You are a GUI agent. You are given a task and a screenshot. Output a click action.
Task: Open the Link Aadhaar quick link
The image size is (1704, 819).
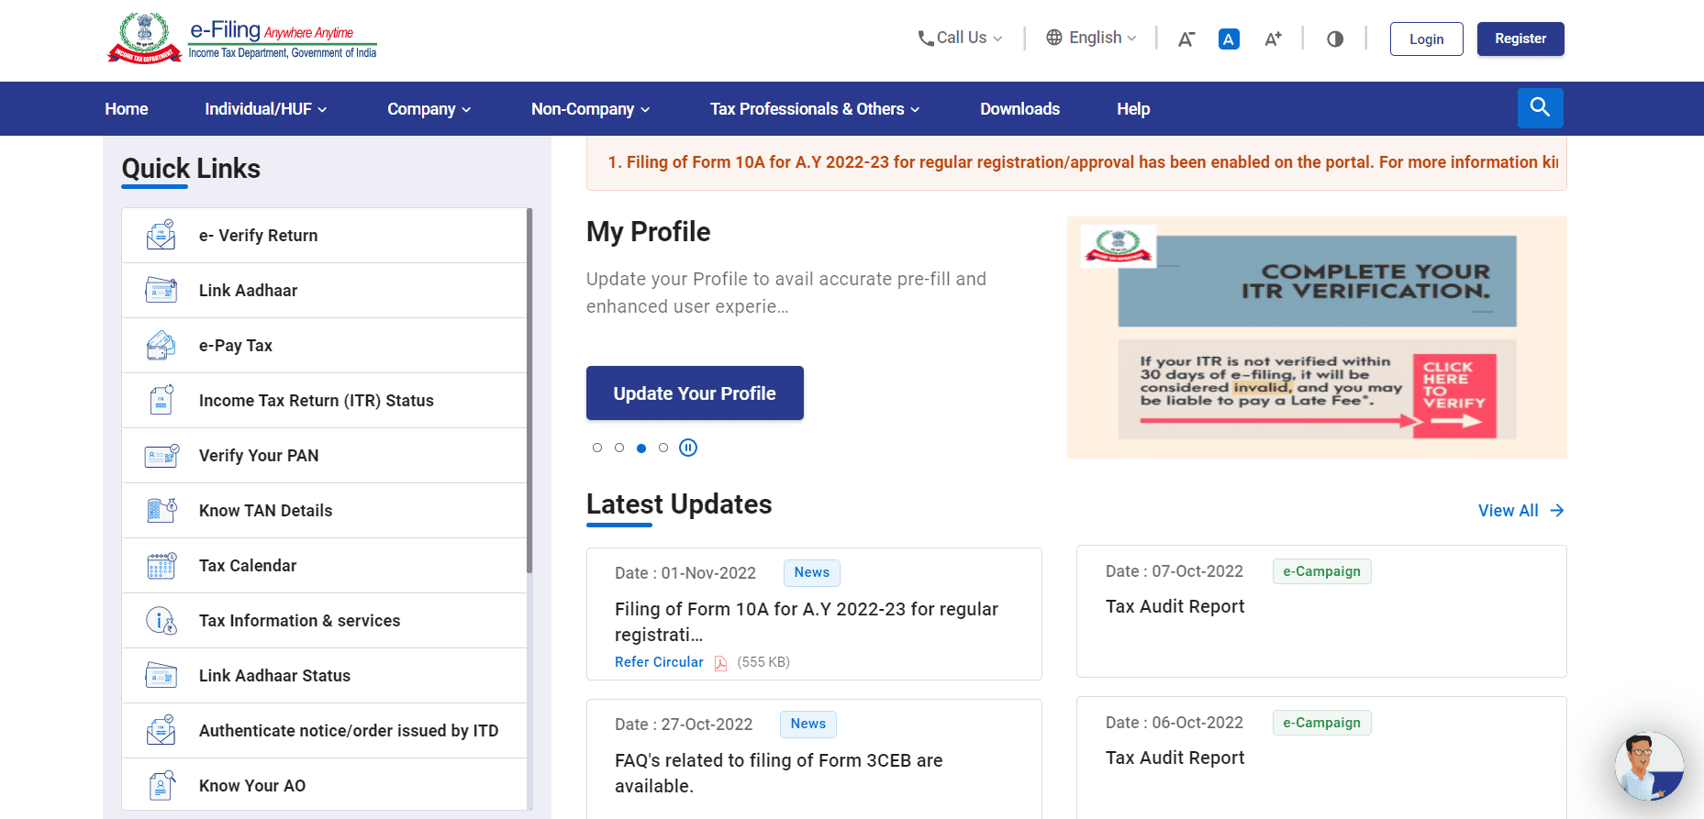click(325, 291)
